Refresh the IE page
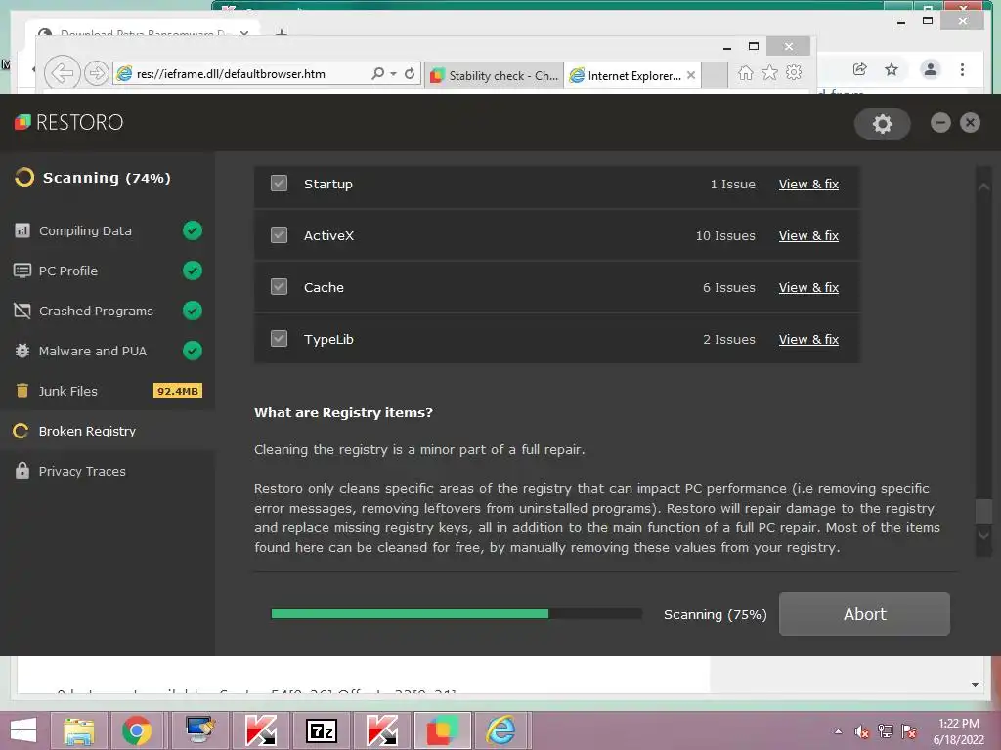1001x750 pixels. coord(410,74)
